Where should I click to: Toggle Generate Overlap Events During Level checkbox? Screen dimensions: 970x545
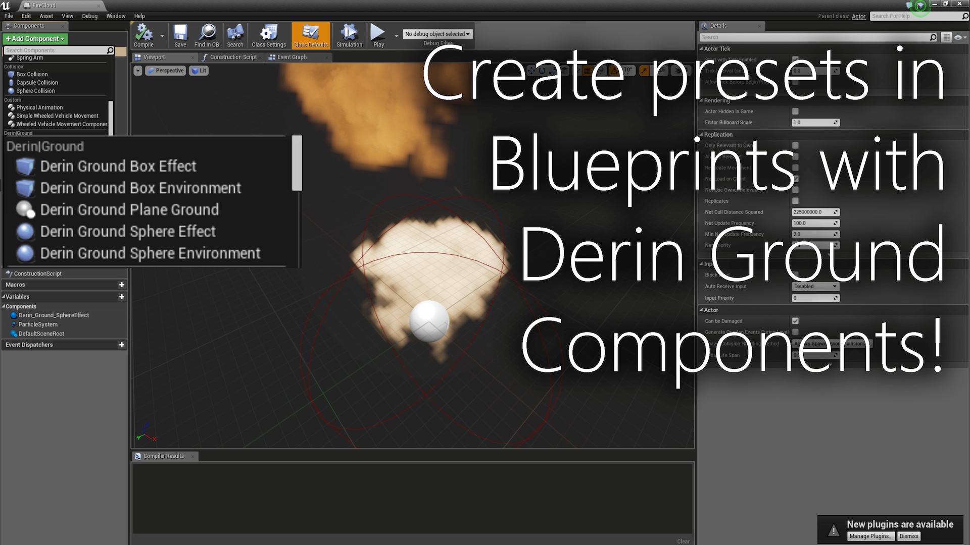point(795,332)
